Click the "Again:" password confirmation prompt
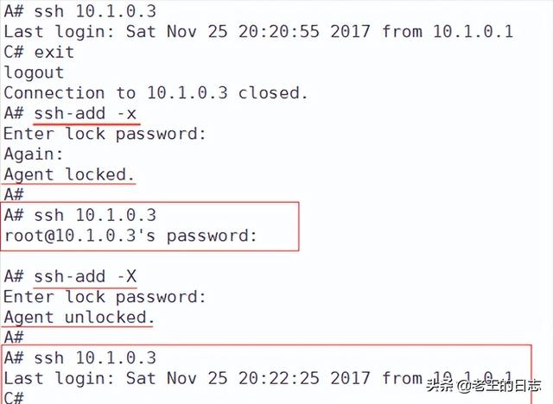 (x=34, y=155)
